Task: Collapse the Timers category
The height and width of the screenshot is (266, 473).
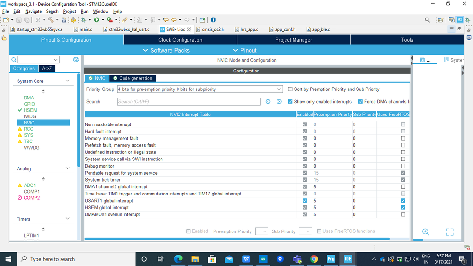Action: (68, 218)
